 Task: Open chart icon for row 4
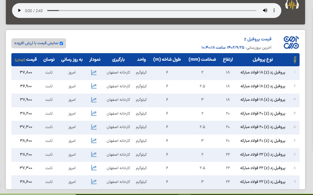point(94,113)
